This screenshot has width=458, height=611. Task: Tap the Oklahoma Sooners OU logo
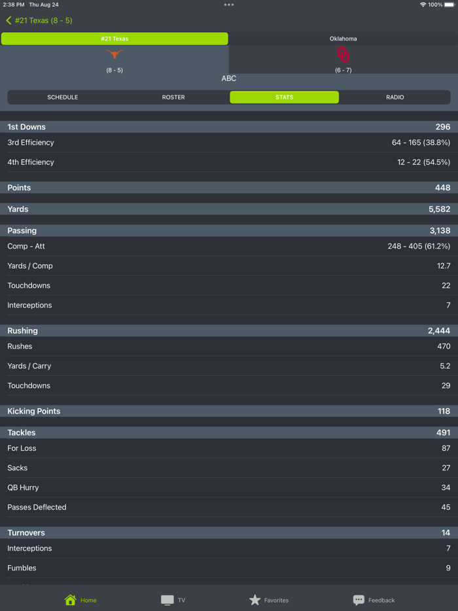click(x=343, y=54)
